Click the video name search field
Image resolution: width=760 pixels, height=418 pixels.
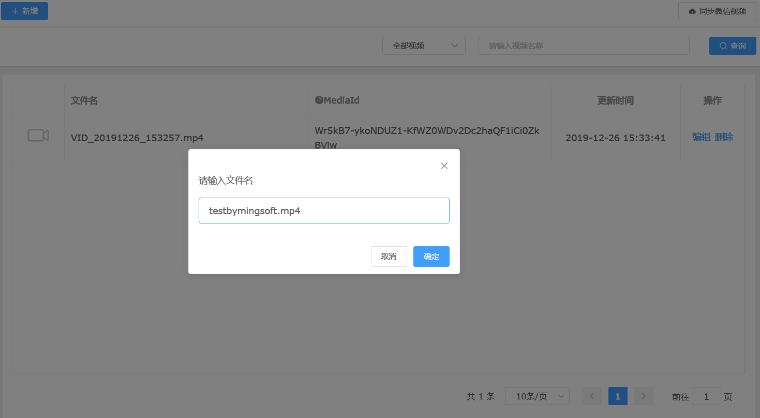584,46
